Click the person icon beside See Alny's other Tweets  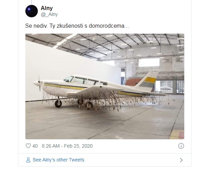pyautogui.click(x=28, y=160)
